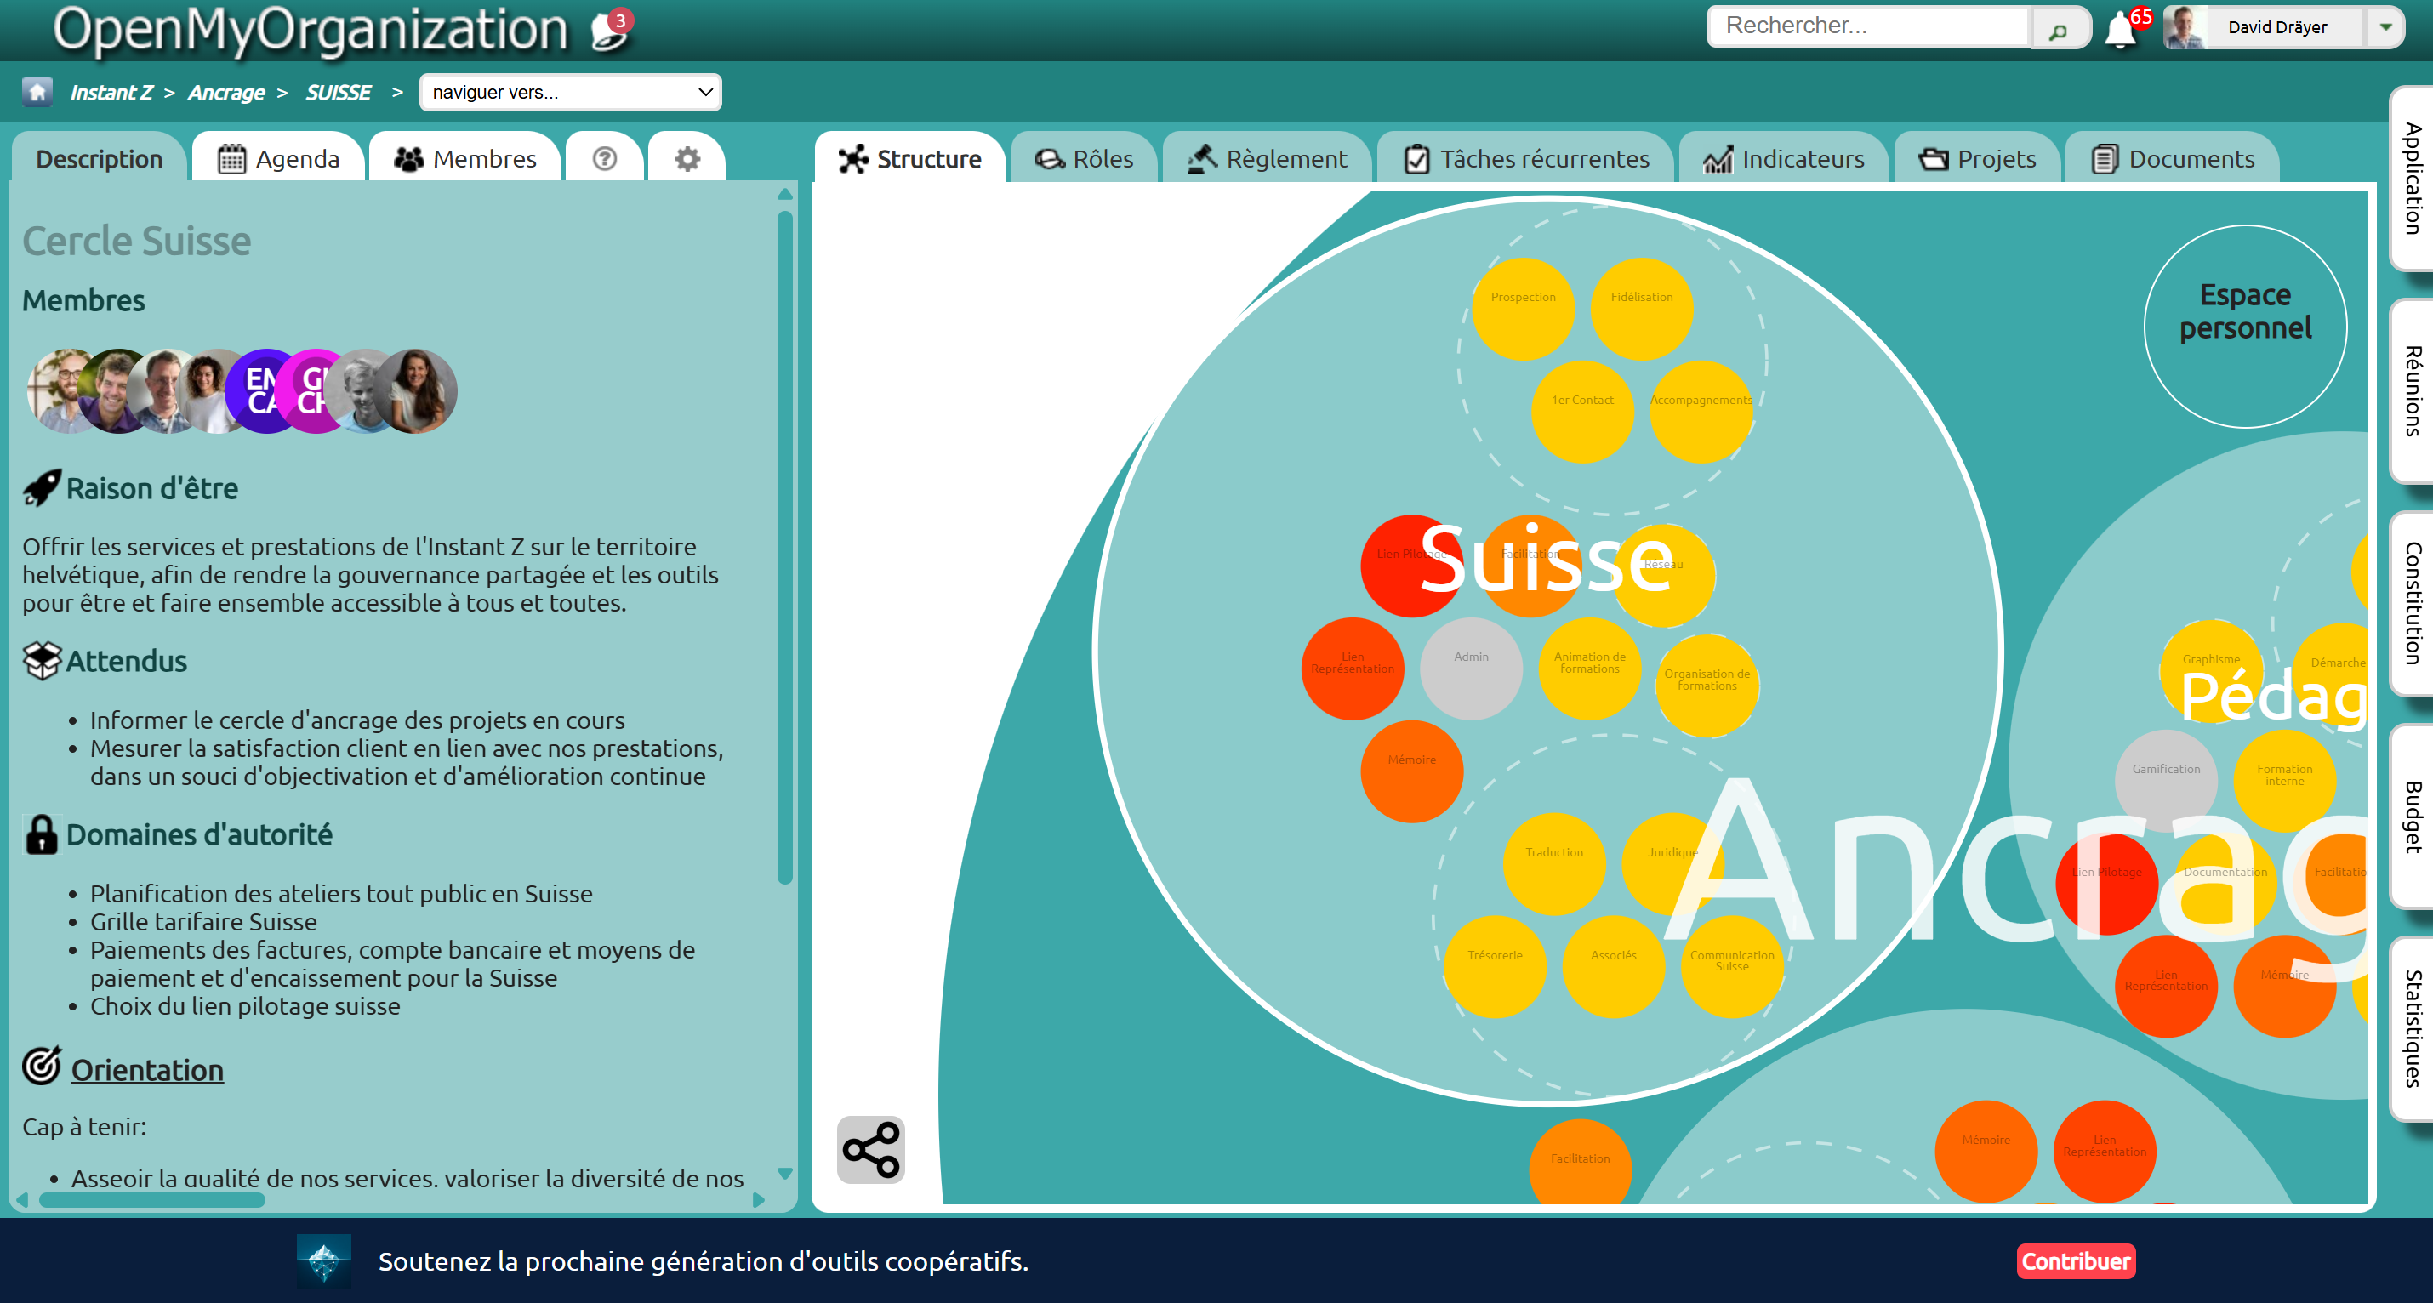Viewport: 2433px width, 1303px height.
Task: Click in the Rechercher search field
Action: click(1870, 26)
